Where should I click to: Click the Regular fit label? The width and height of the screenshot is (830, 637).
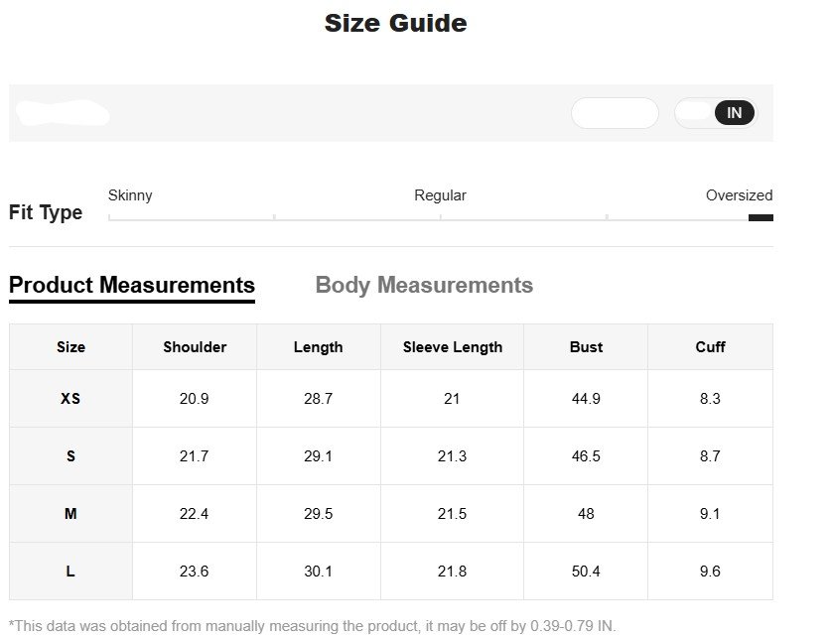pos(440,195)
